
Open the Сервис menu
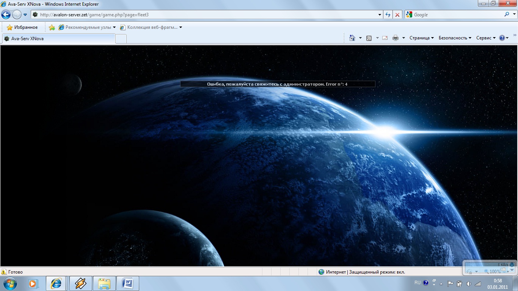point(486,38)
